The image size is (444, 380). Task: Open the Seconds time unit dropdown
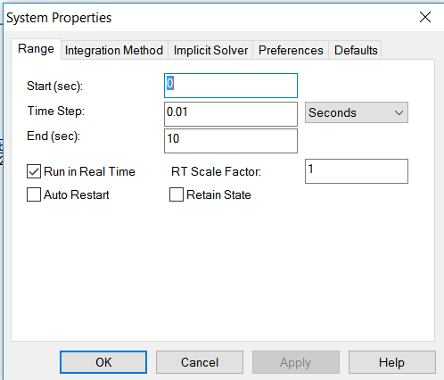tap(357, 112)
